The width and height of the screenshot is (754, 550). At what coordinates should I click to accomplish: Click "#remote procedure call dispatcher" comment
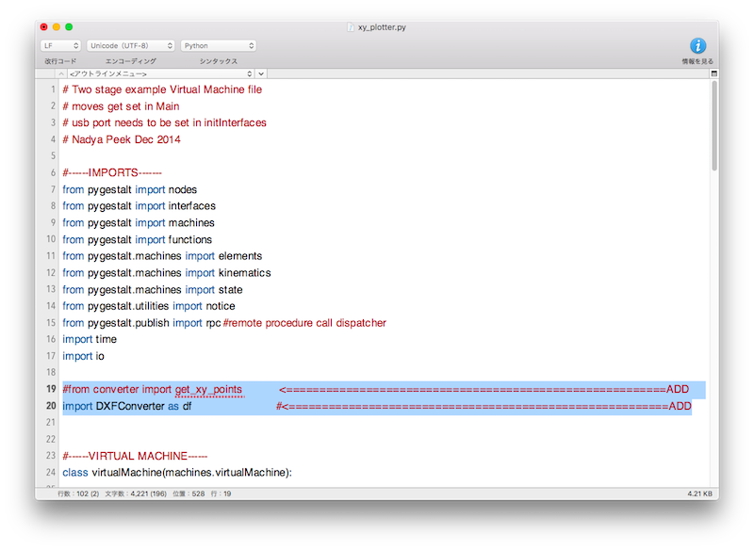[304, 322]
